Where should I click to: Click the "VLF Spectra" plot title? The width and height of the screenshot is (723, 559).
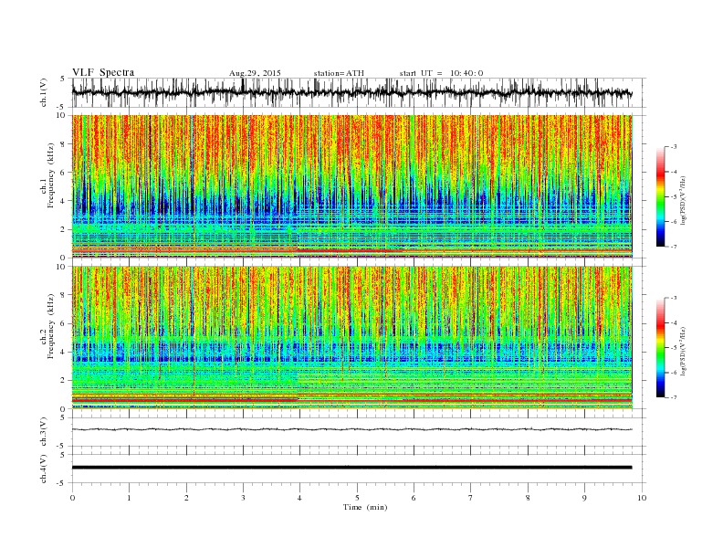[103, 72]
